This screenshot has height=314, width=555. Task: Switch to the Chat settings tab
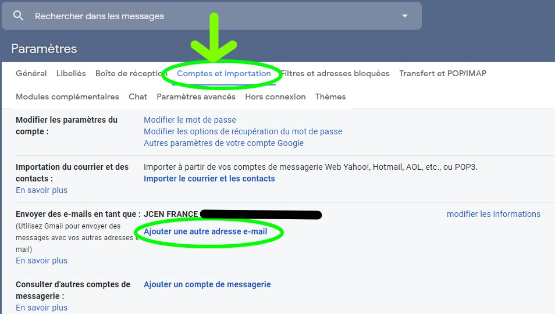(138, 97)
